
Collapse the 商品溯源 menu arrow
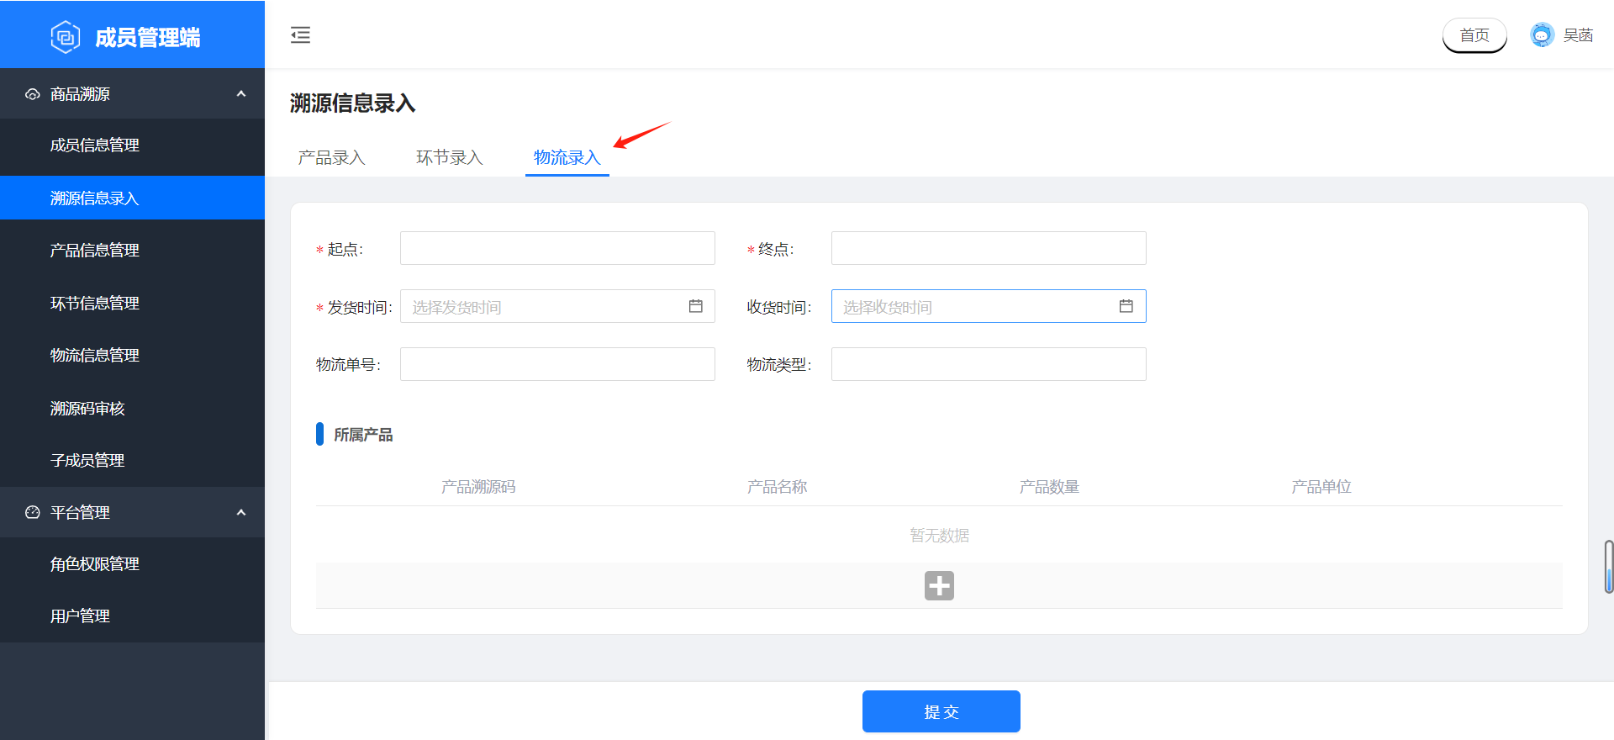pos(241,94)
